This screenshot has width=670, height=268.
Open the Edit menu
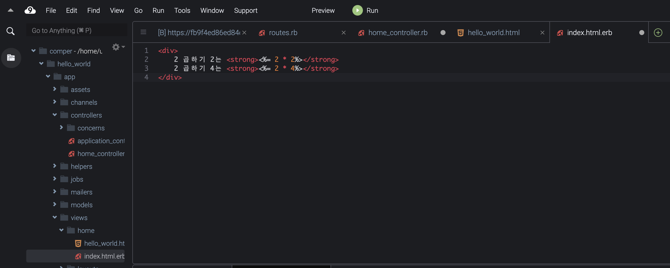click(71, 11)
